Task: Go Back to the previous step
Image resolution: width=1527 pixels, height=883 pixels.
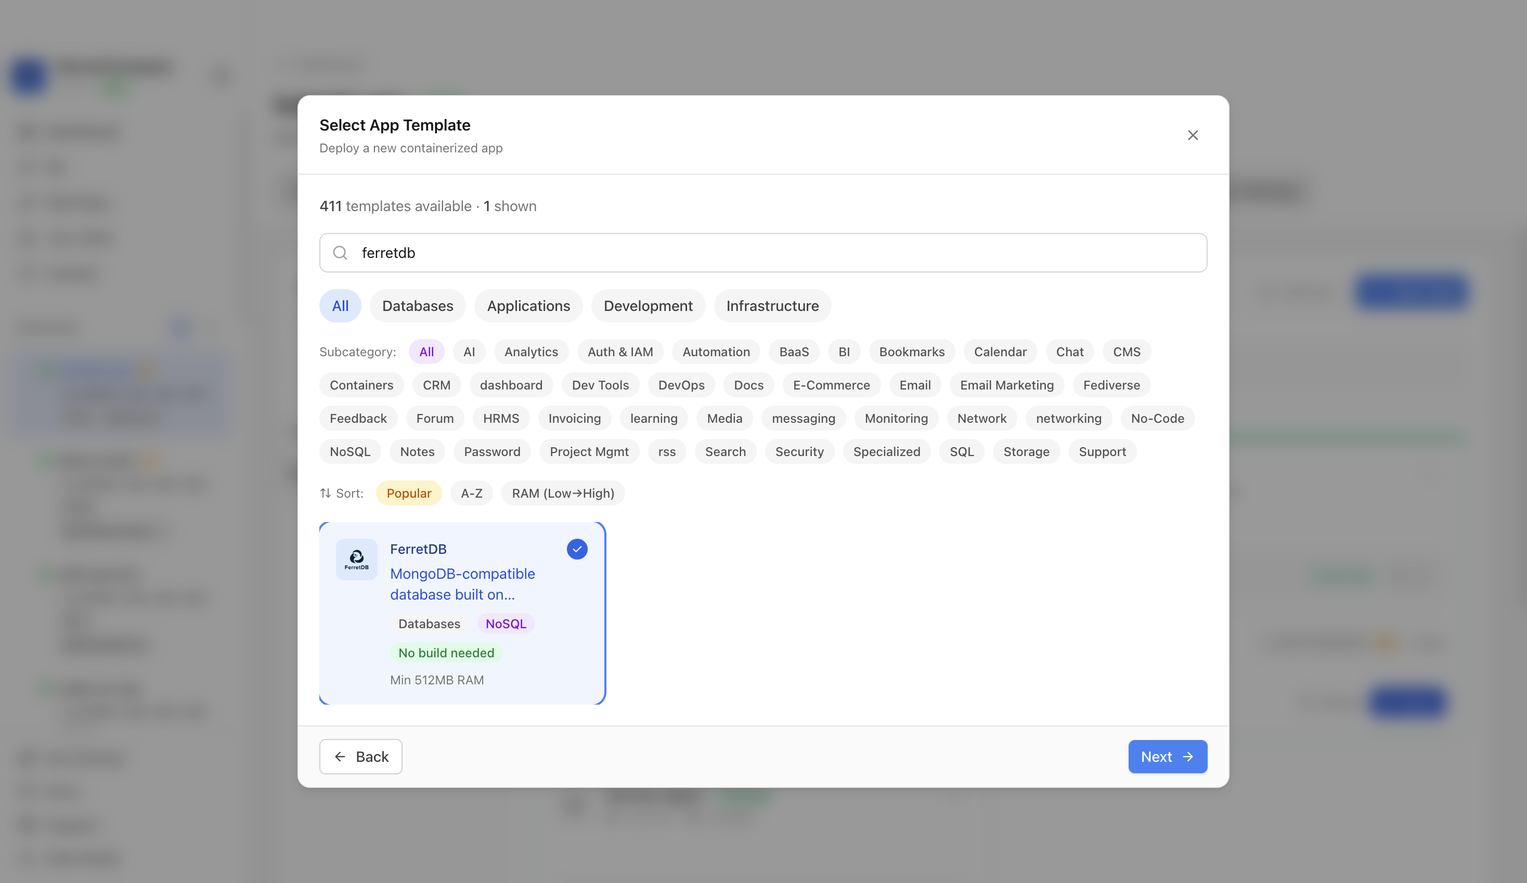Action: click(x=360, y=757)
